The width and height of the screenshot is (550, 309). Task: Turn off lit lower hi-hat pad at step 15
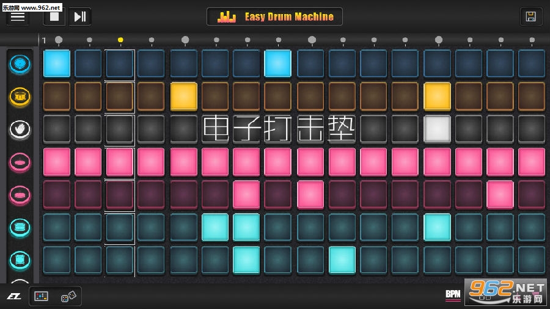pyautogui.click(x=500, y=194)
